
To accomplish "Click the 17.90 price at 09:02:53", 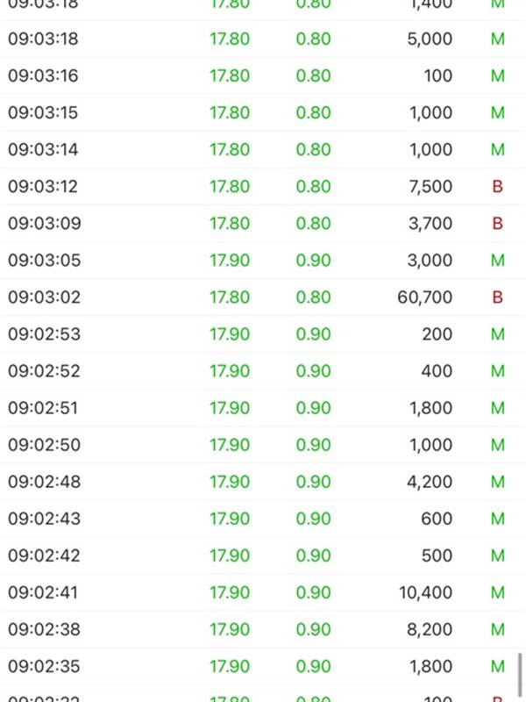I will 230,334.
